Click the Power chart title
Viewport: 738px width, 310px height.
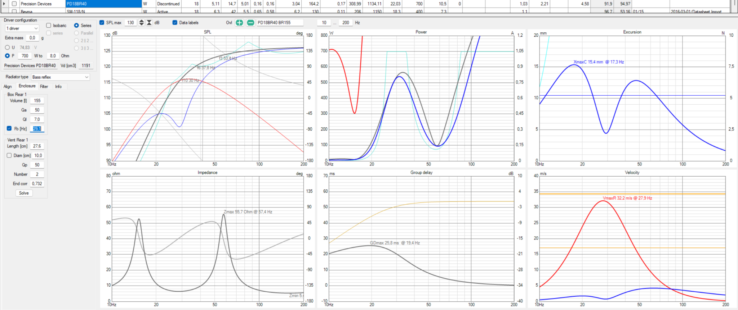(421, 32)
